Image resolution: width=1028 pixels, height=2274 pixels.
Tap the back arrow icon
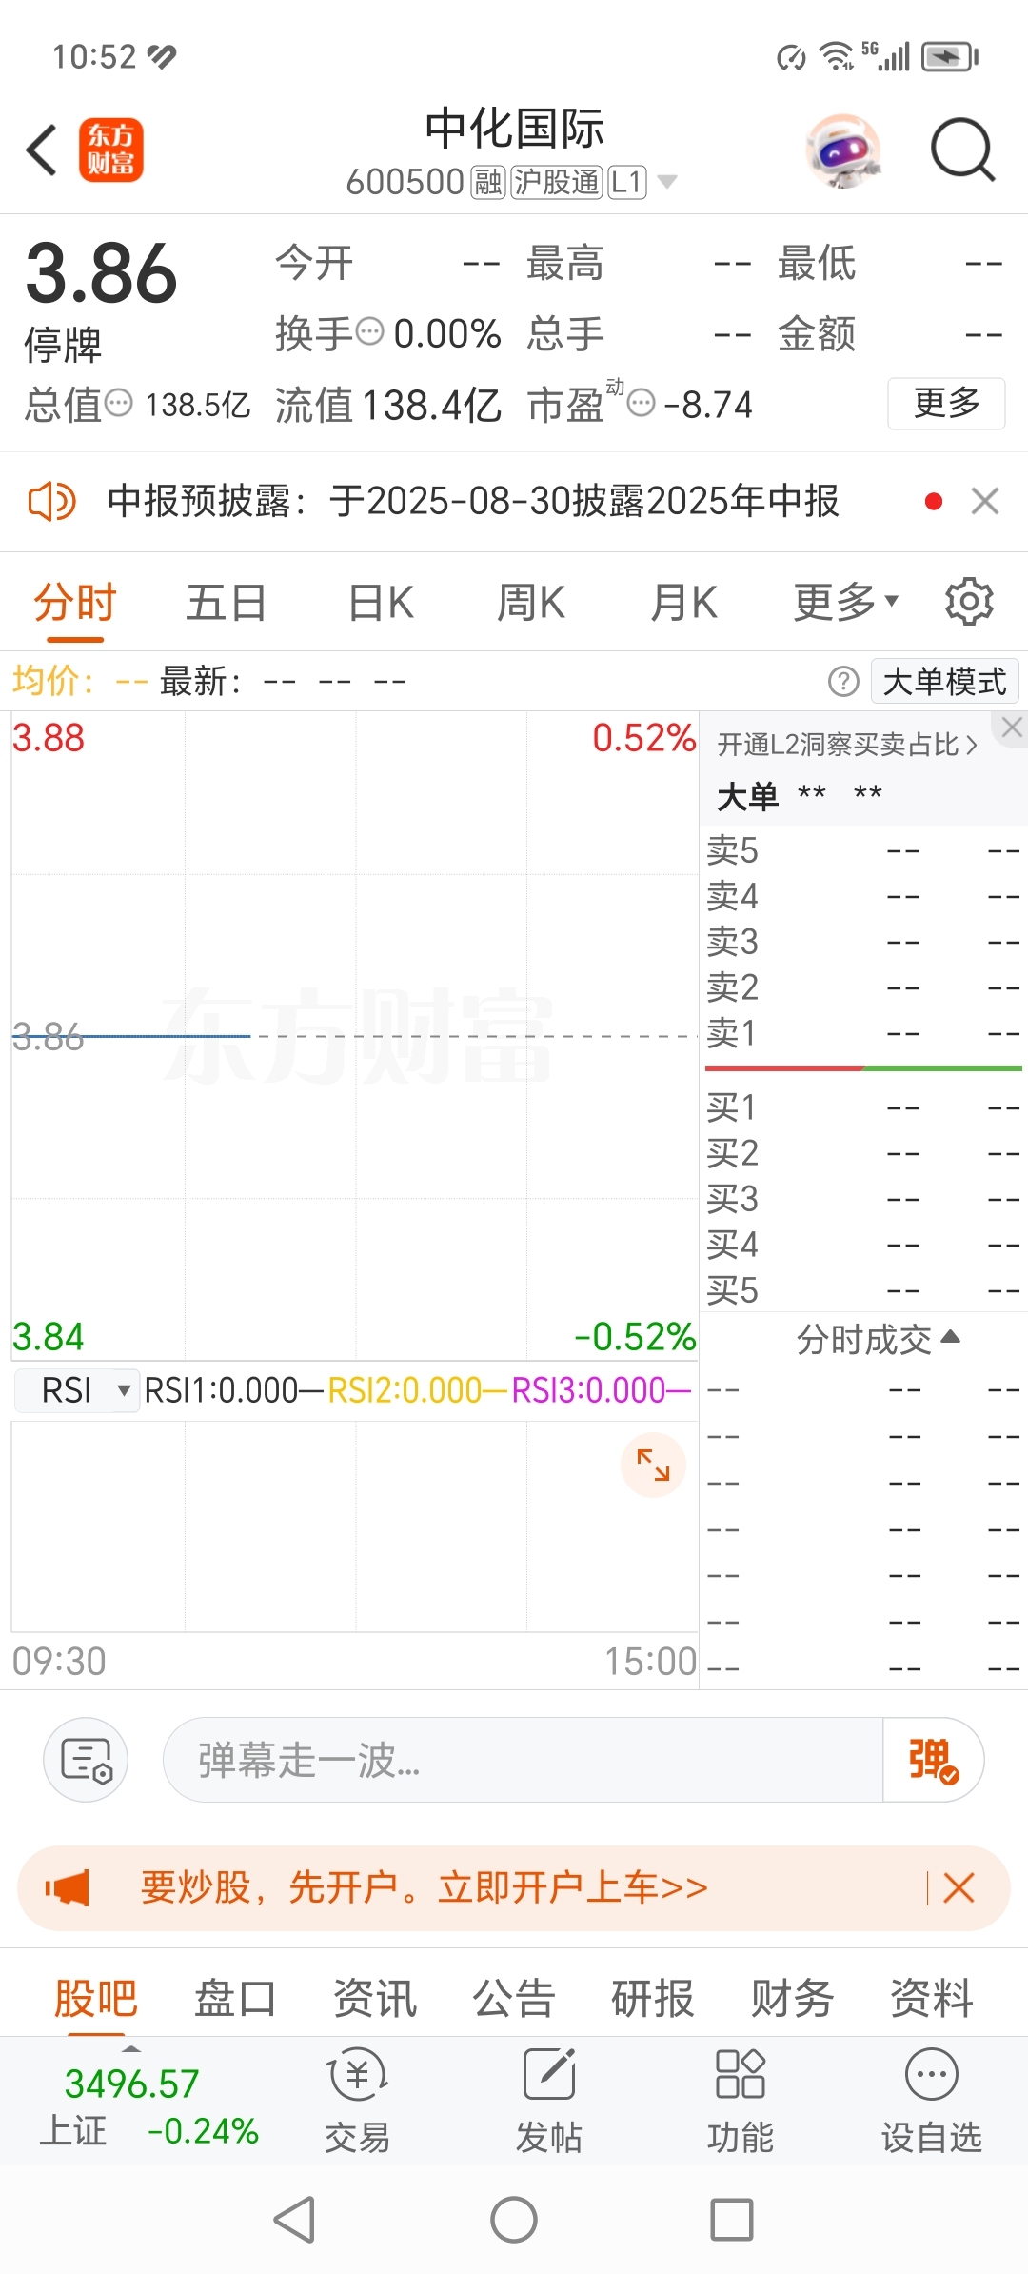[x=43, y=150]
